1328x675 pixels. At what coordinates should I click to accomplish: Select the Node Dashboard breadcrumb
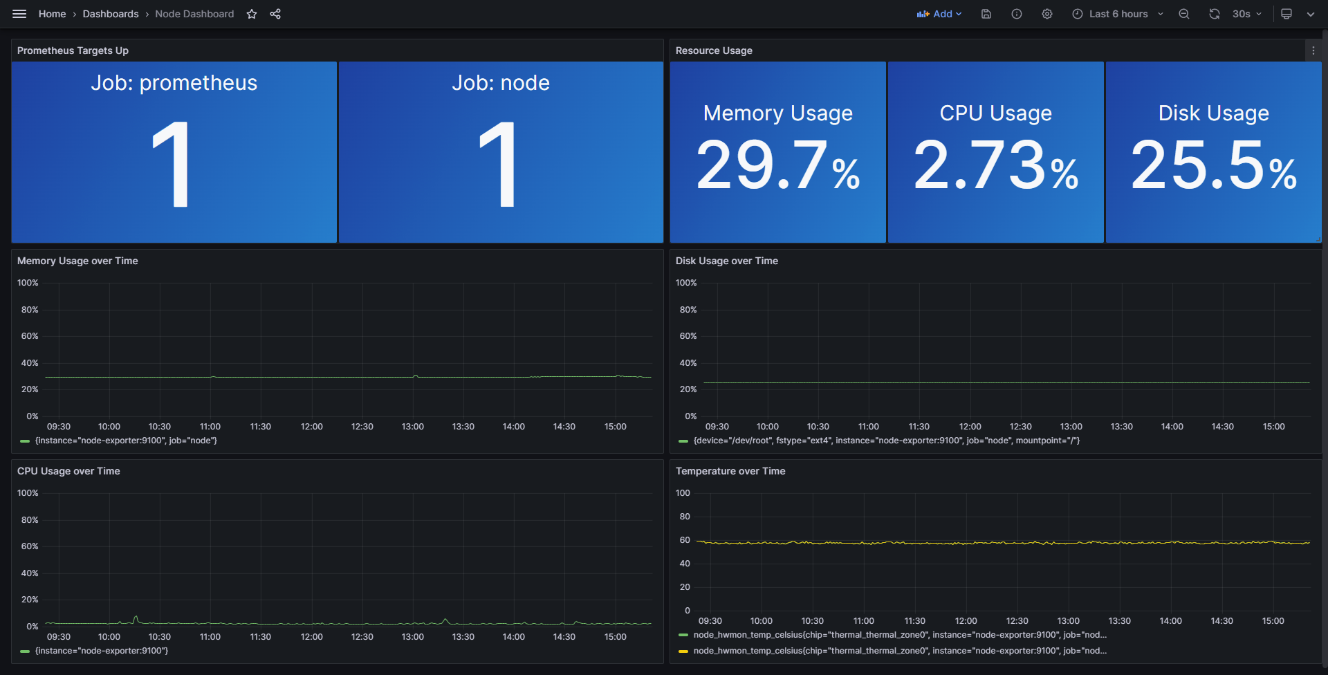[x=194, y=14]
